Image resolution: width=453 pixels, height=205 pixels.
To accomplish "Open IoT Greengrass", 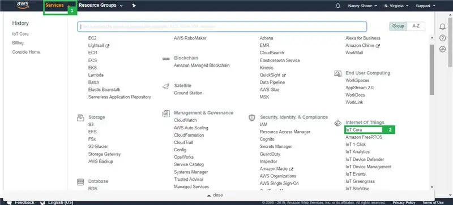I will click(360, 181).
